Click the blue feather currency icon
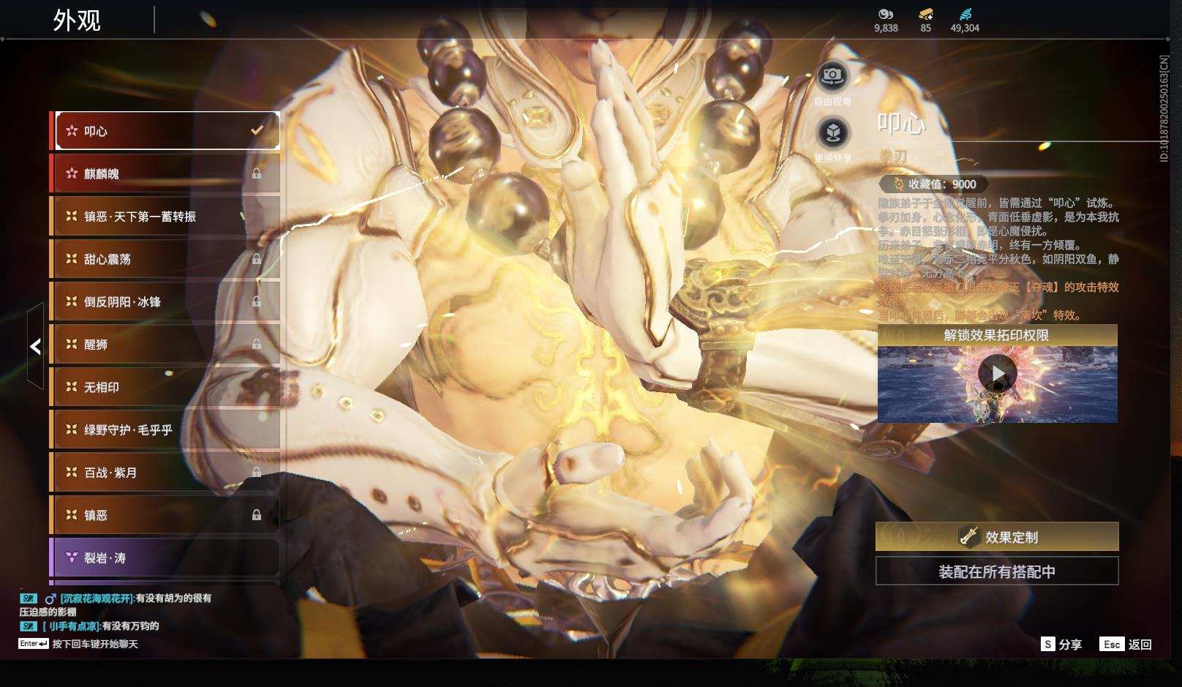Screen dimensions: 1182x687 965,14
